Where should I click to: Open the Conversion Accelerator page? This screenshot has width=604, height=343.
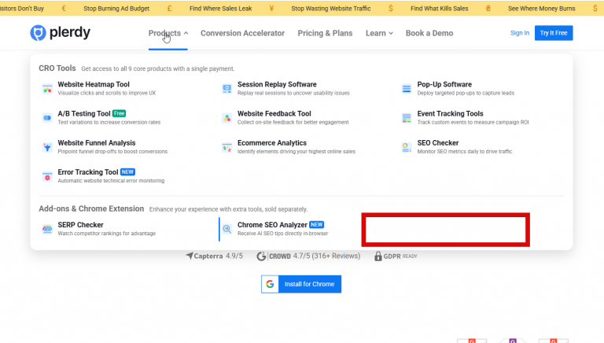click(243, 33)
